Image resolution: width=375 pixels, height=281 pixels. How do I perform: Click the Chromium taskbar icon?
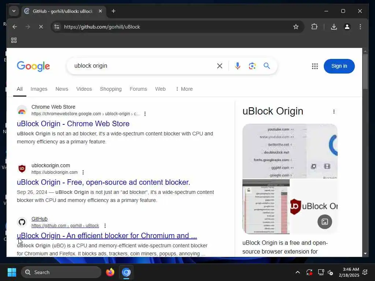coord(126,272)
